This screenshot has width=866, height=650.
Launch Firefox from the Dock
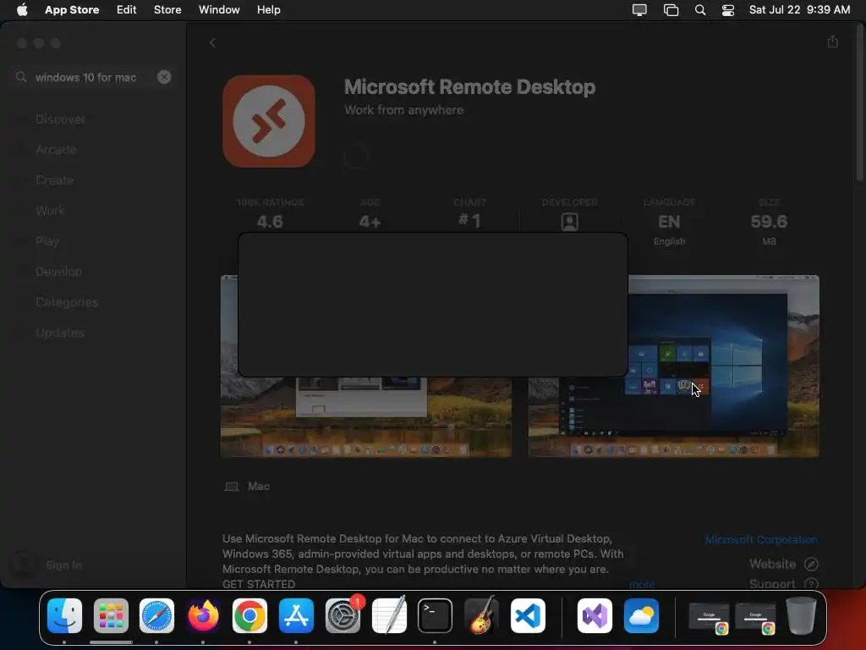[203, 615]
